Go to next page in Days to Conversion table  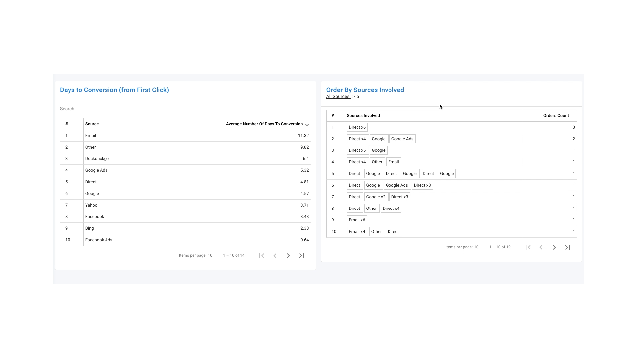[288, 256]
